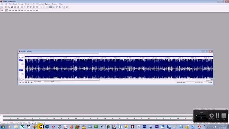Click Firefox icon in the taskbar
229x129 pixels.
pos(78,126)
